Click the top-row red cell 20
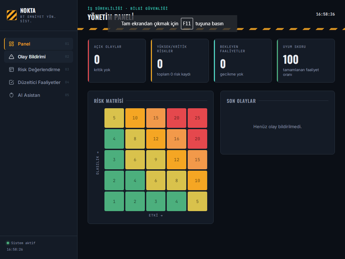Screen dimensions: 345x259 click(176, 118)
